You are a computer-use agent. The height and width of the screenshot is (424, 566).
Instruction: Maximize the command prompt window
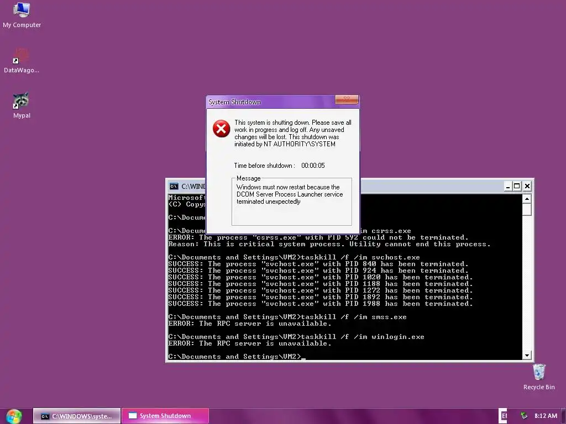(x=517, y=186)
